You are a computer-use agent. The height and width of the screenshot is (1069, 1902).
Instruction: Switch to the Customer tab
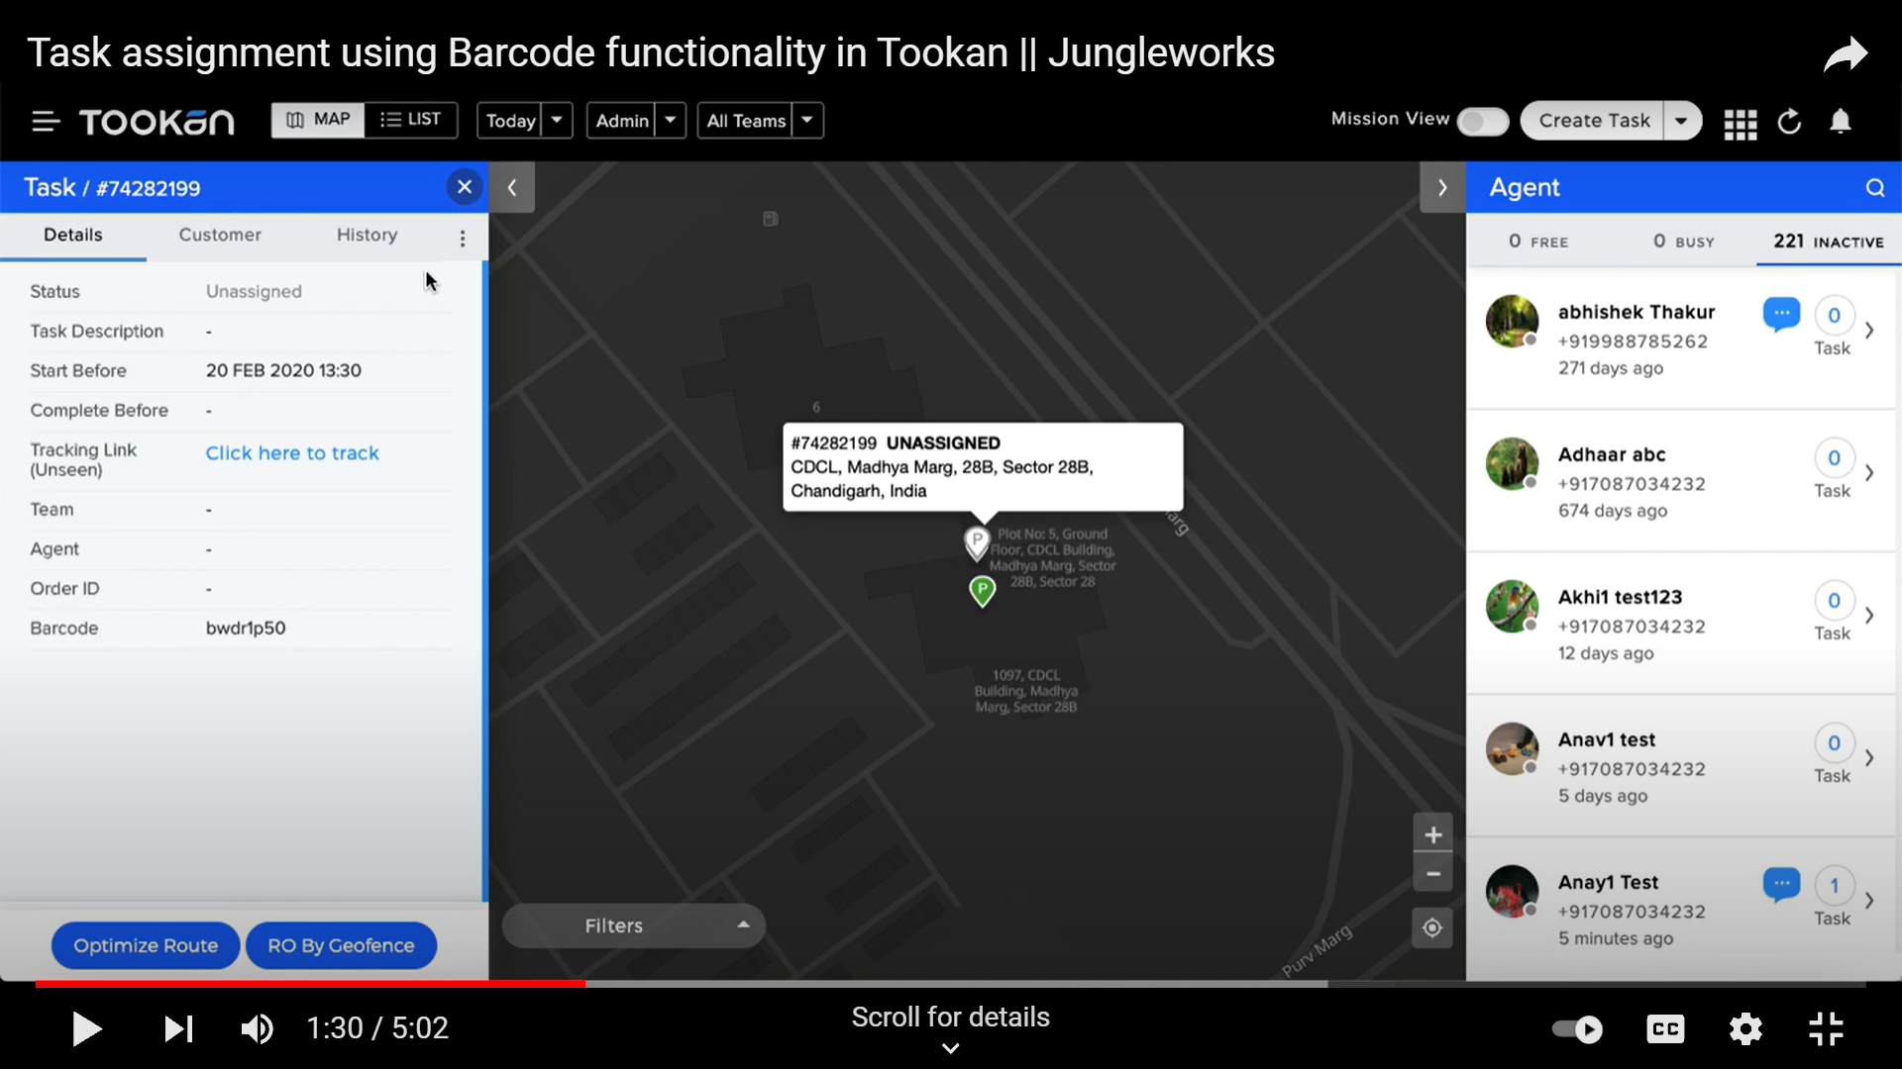[x=220, y=235]
